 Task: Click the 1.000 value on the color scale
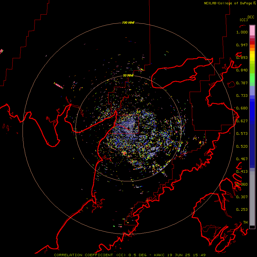(x=242, y=32)
